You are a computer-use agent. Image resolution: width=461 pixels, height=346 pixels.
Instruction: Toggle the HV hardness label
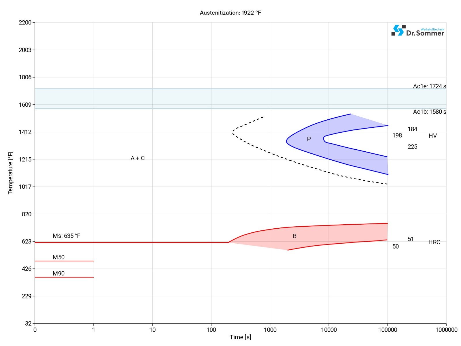[433, 136]
